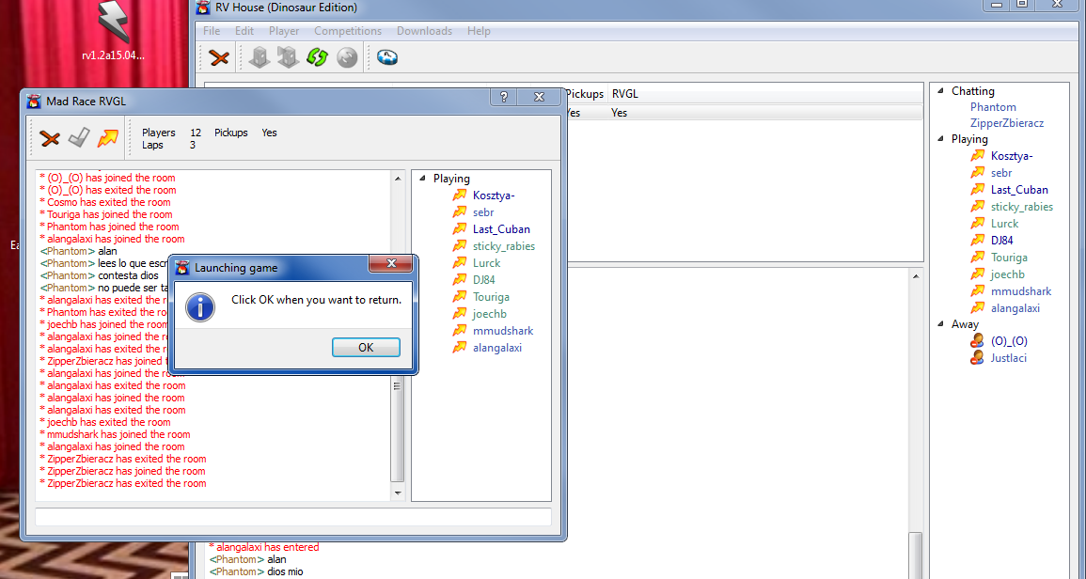Click the status icon beside joechb in RV House list

[x=978, y=275]
